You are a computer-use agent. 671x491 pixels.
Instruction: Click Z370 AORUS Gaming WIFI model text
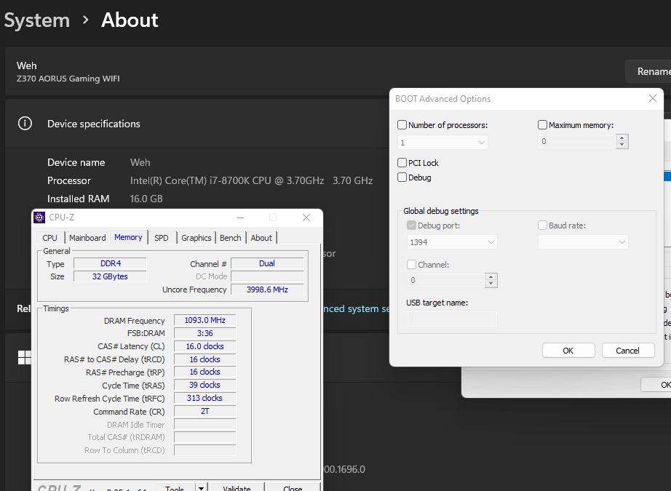(x=68, y=79)
